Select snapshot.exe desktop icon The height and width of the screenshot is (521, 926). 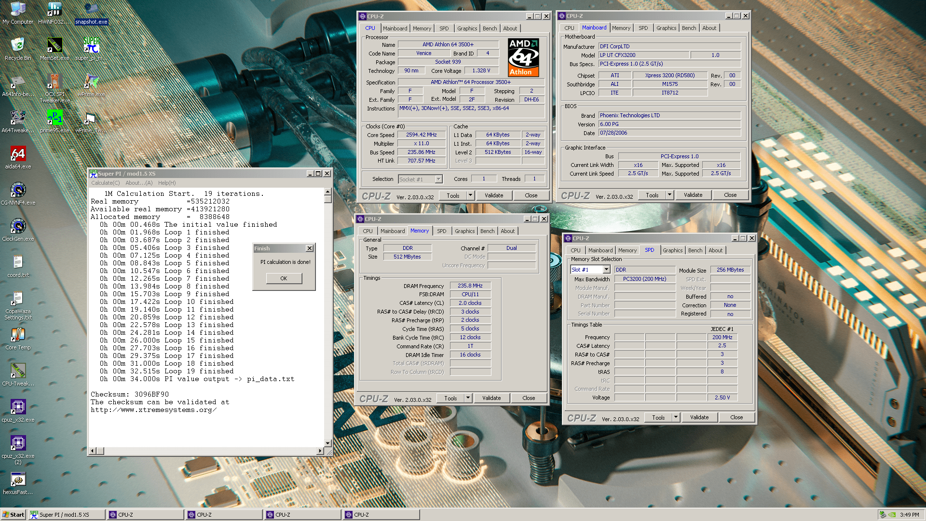pos(91,13)
